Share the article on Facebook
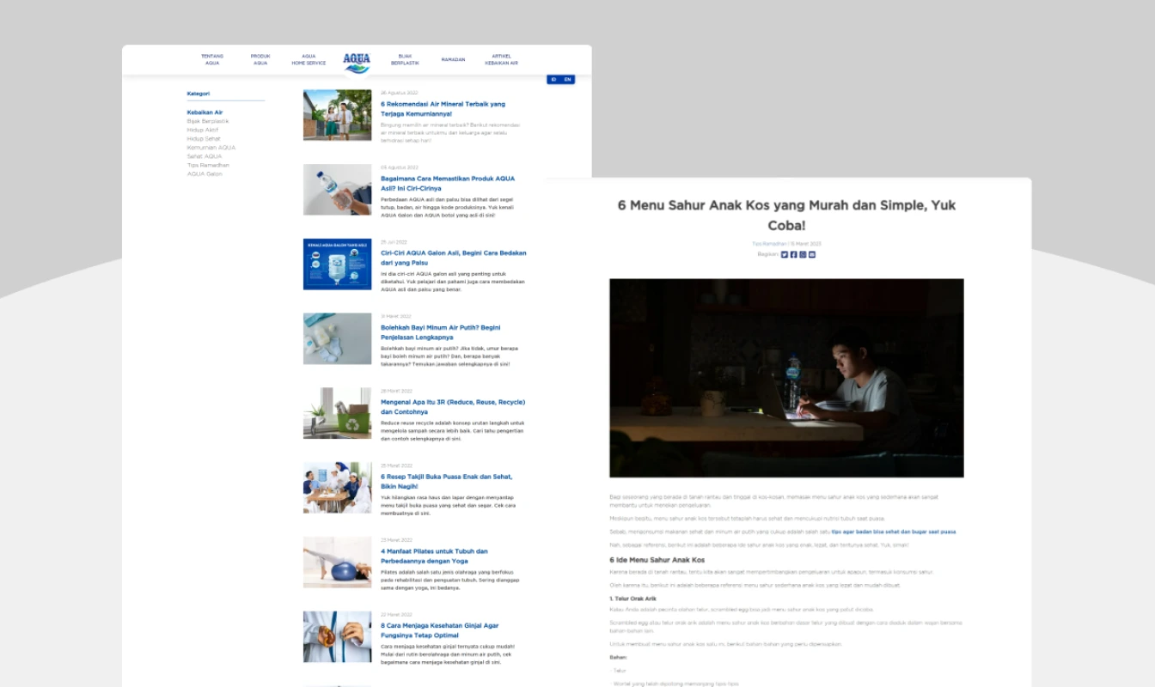Screen dimensions: 1155x687 (x=793, y=254)
